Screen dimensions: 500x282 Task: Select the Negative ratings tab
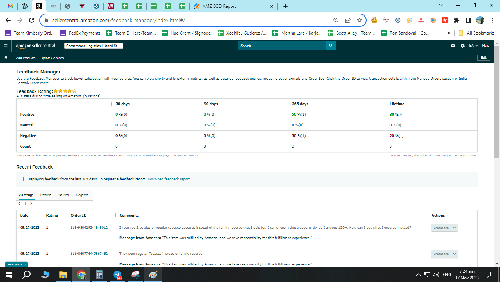click(82, 195)
